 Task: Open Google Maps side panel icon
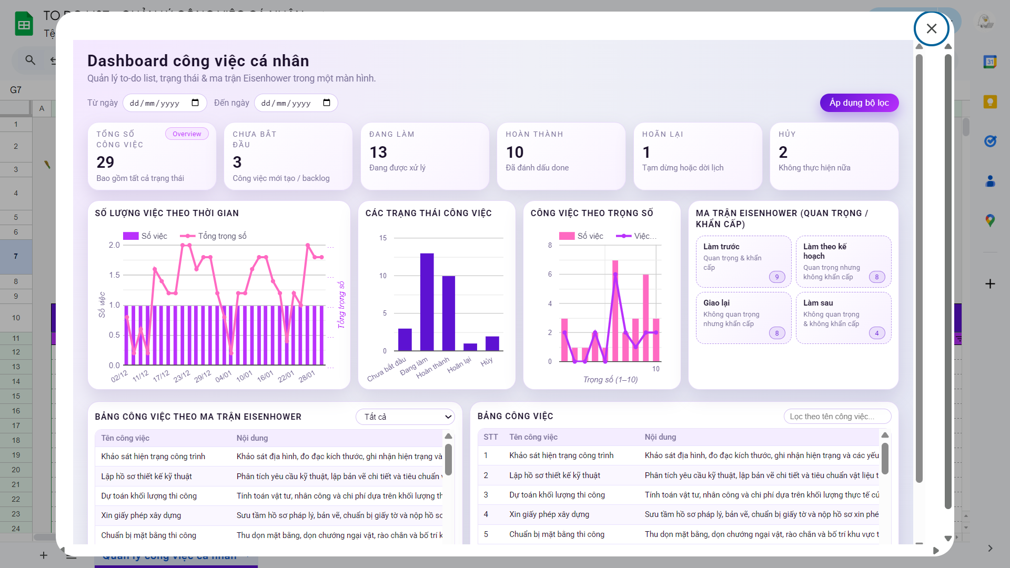pyautogui.click(x=990, y=220)
